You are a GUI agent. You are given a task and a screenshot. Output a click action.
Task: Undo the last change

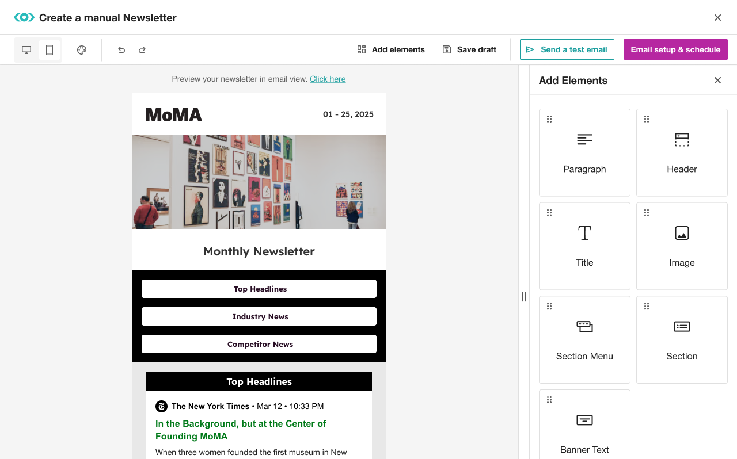(121, 50)
